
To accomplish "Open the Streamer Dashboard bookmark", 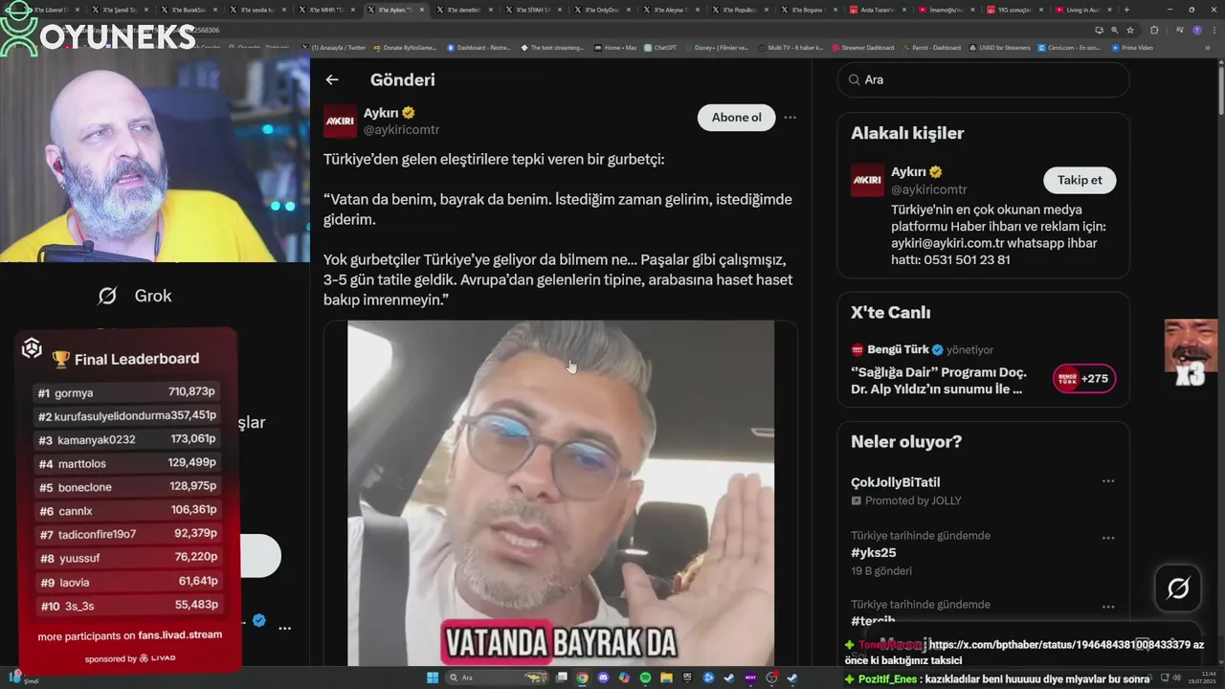I will coord(863,48).
